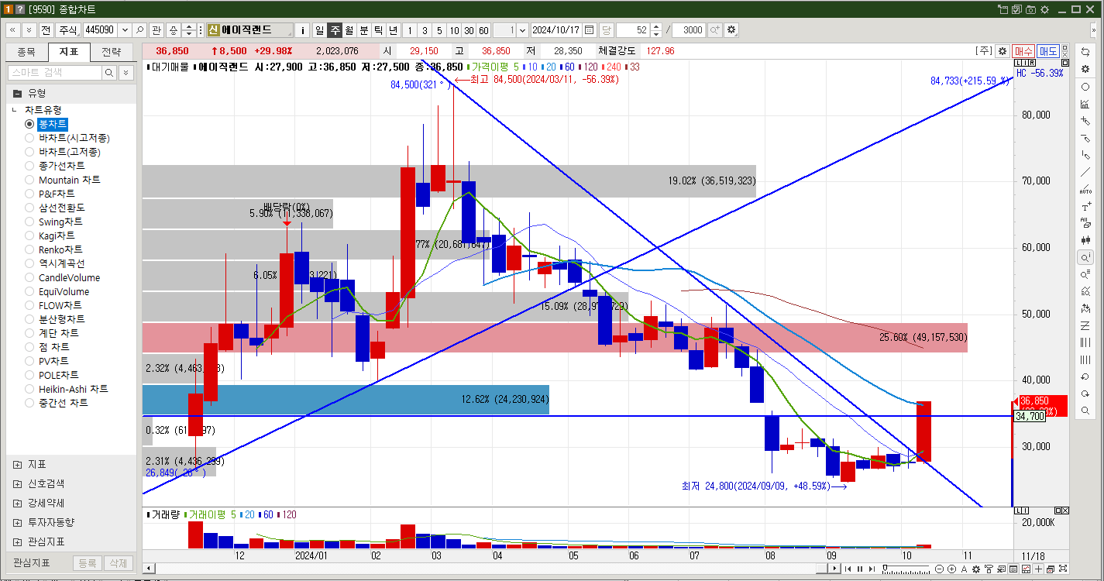The height and width of the screenshot is (581, 1104).
Task: Click the zoom out (minus) icon below the chart
Action: pyautogui.click(x=940, y=569)
